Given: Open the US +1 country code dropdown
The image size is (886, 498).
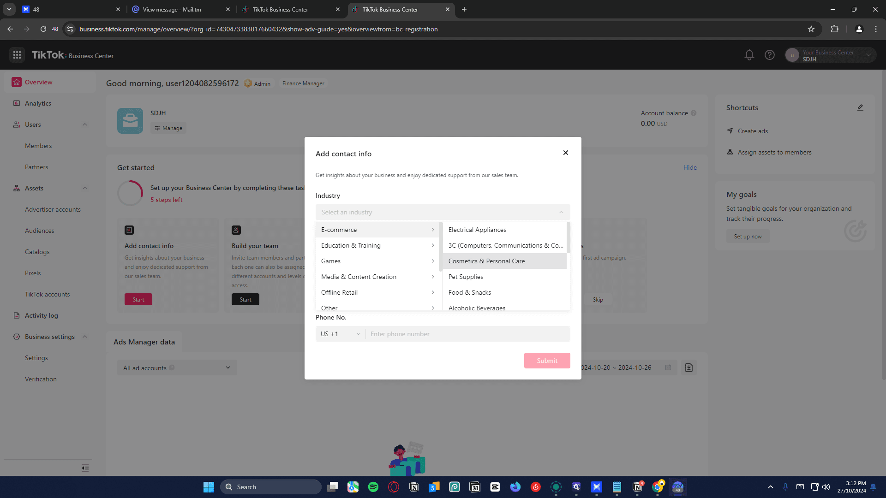Looking at the screenshot, I should coord(341,334).
